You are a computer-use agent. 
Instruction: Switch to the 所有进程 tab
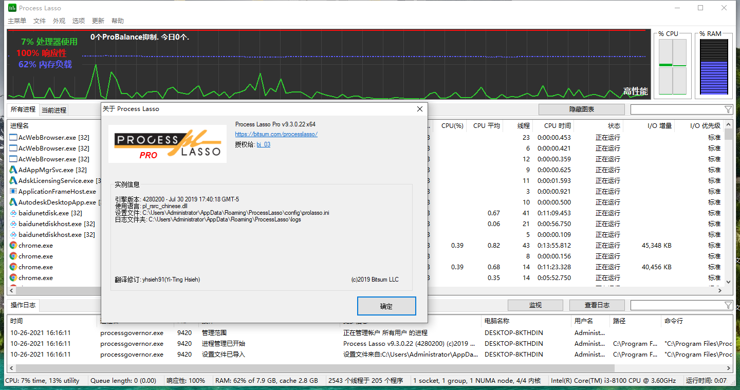(x=23, y=109)
